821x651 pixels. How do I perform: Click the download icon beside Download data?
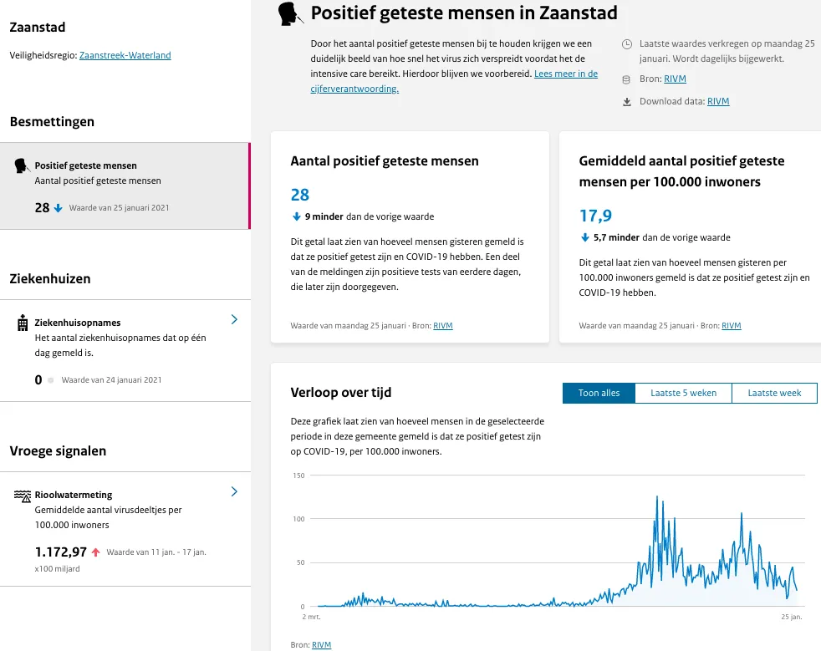click(627, 102)
